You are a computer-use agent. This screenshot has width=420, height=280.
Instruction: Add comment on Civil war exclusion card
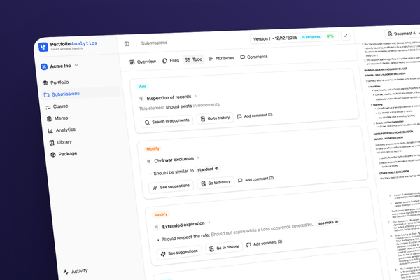pyautogui.click(x=255, y=179)
